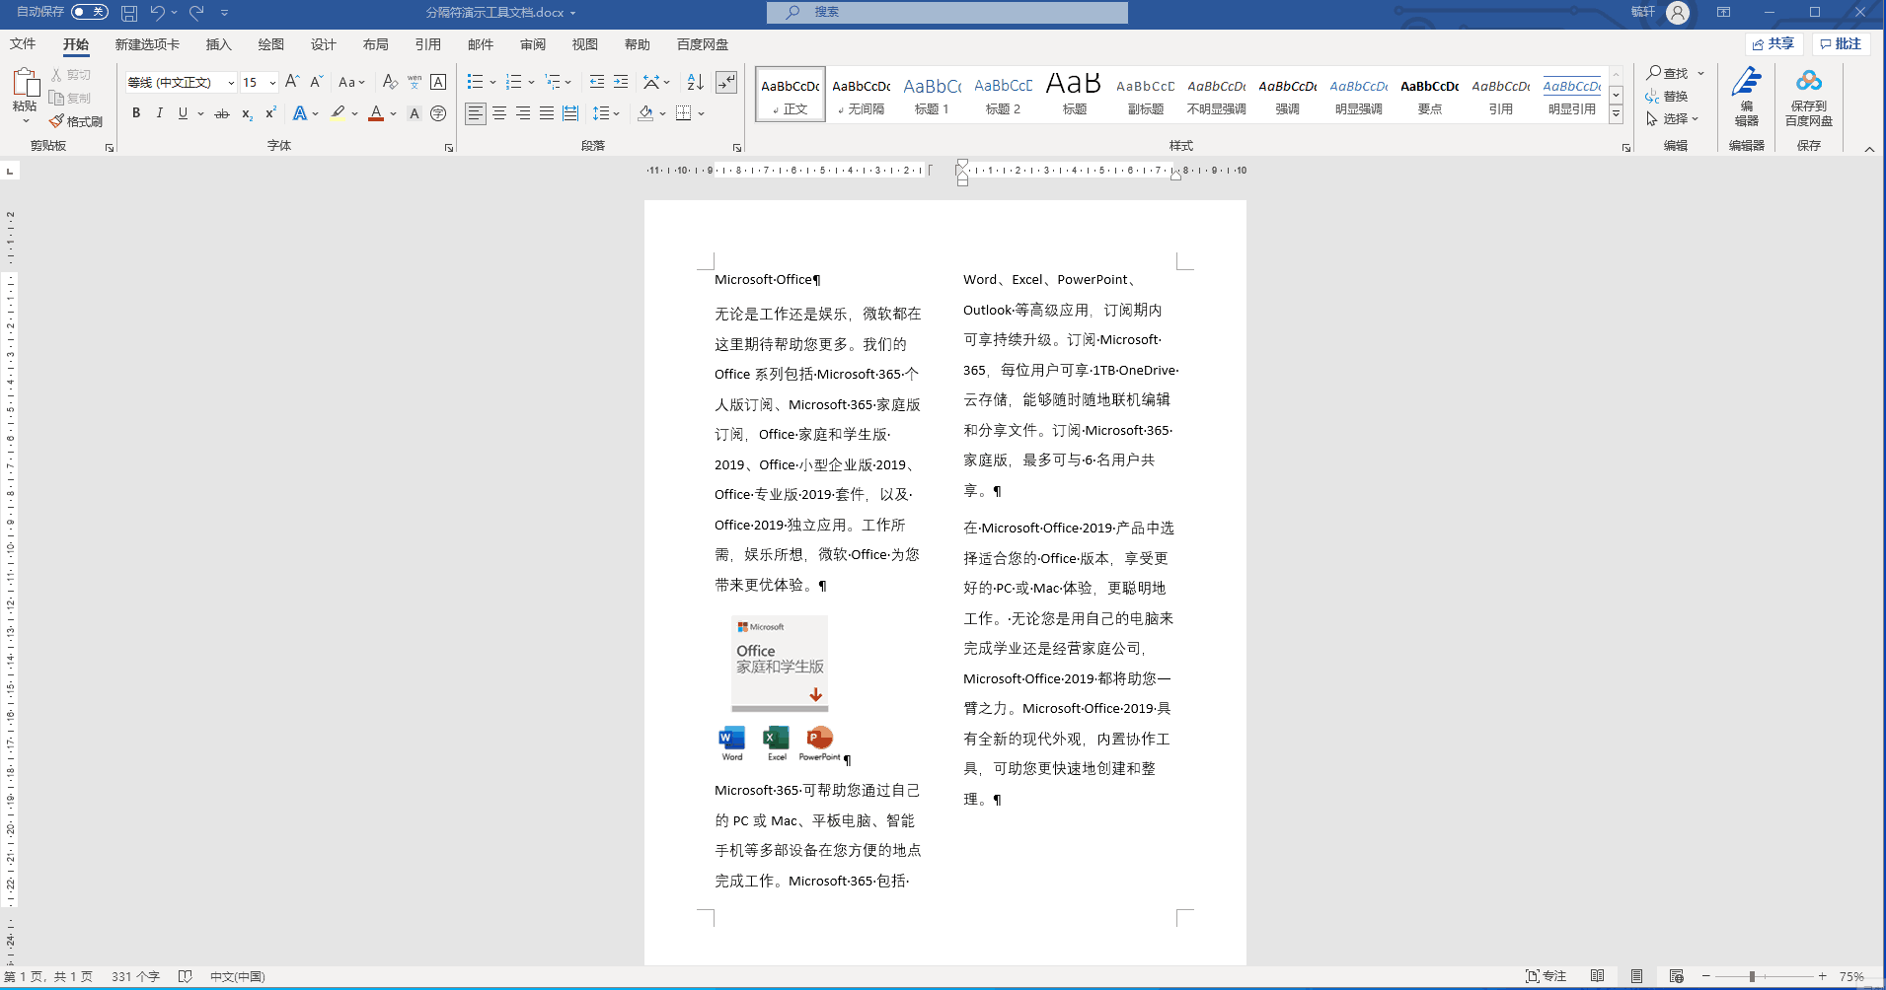Click the Increase Font Size button
This screenshot has width=1886, height=990.
[x=292, y=82]
